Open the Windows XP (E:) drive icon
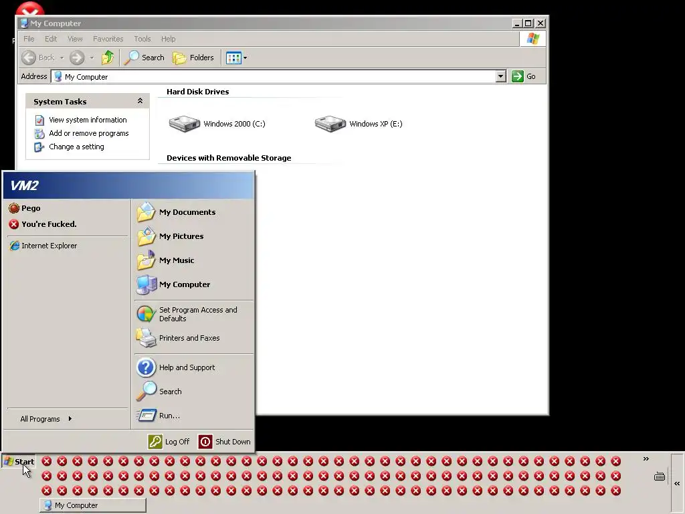The width and height of the screenshot is (685, 514). click(x=330, y=124)
